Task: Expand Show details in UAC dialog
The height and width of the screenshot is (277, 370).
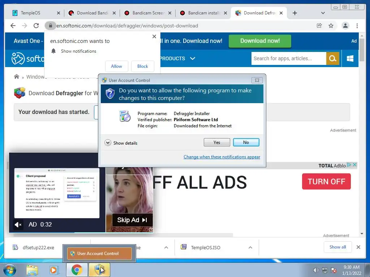Action: click(121, 143)
